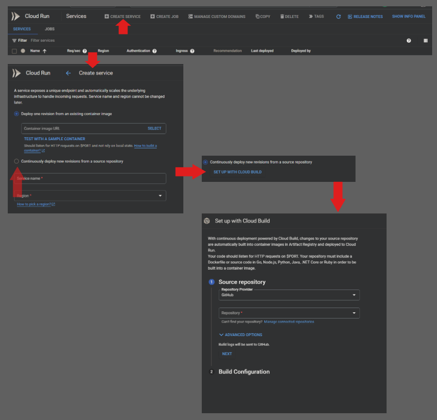Screen dimensions: 437x420
Task: Open Req/sec help tooltip icon
Action: pos(85,51)
